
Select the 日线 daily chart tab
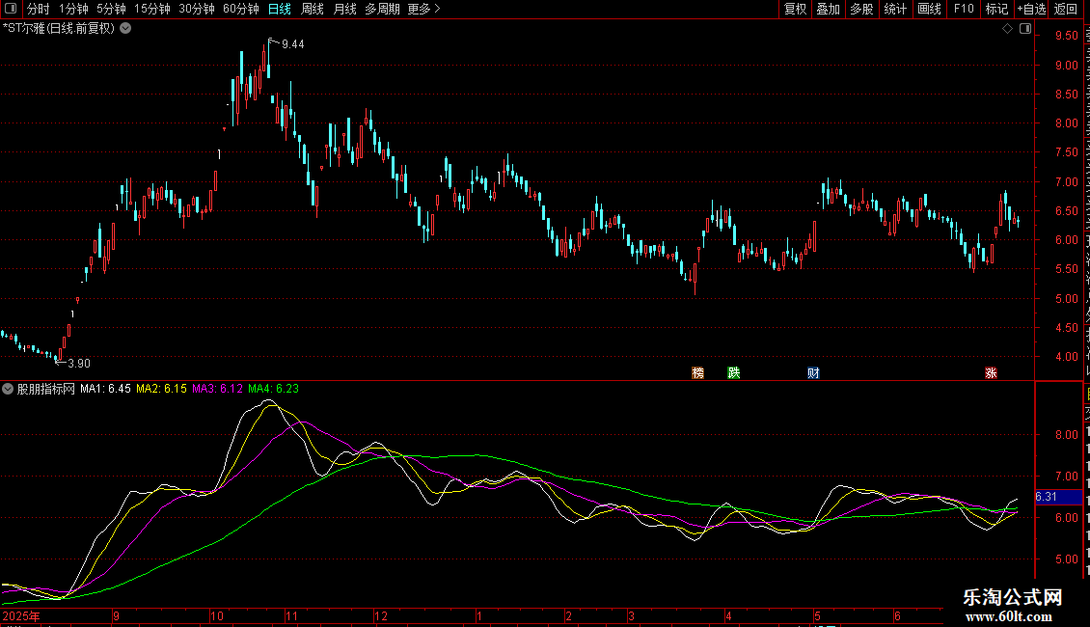tap(280, 9)
